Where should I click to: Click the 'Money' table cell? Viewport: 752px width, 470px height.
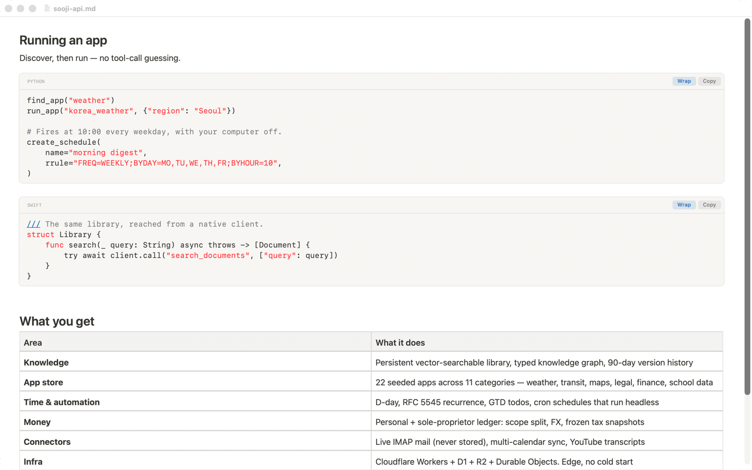click(195, 422)
